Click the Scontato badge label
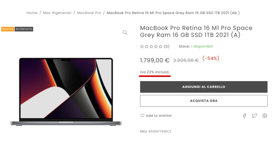This screenshot has width=274, height=165. pyautogui.click(x=24, y=29)
